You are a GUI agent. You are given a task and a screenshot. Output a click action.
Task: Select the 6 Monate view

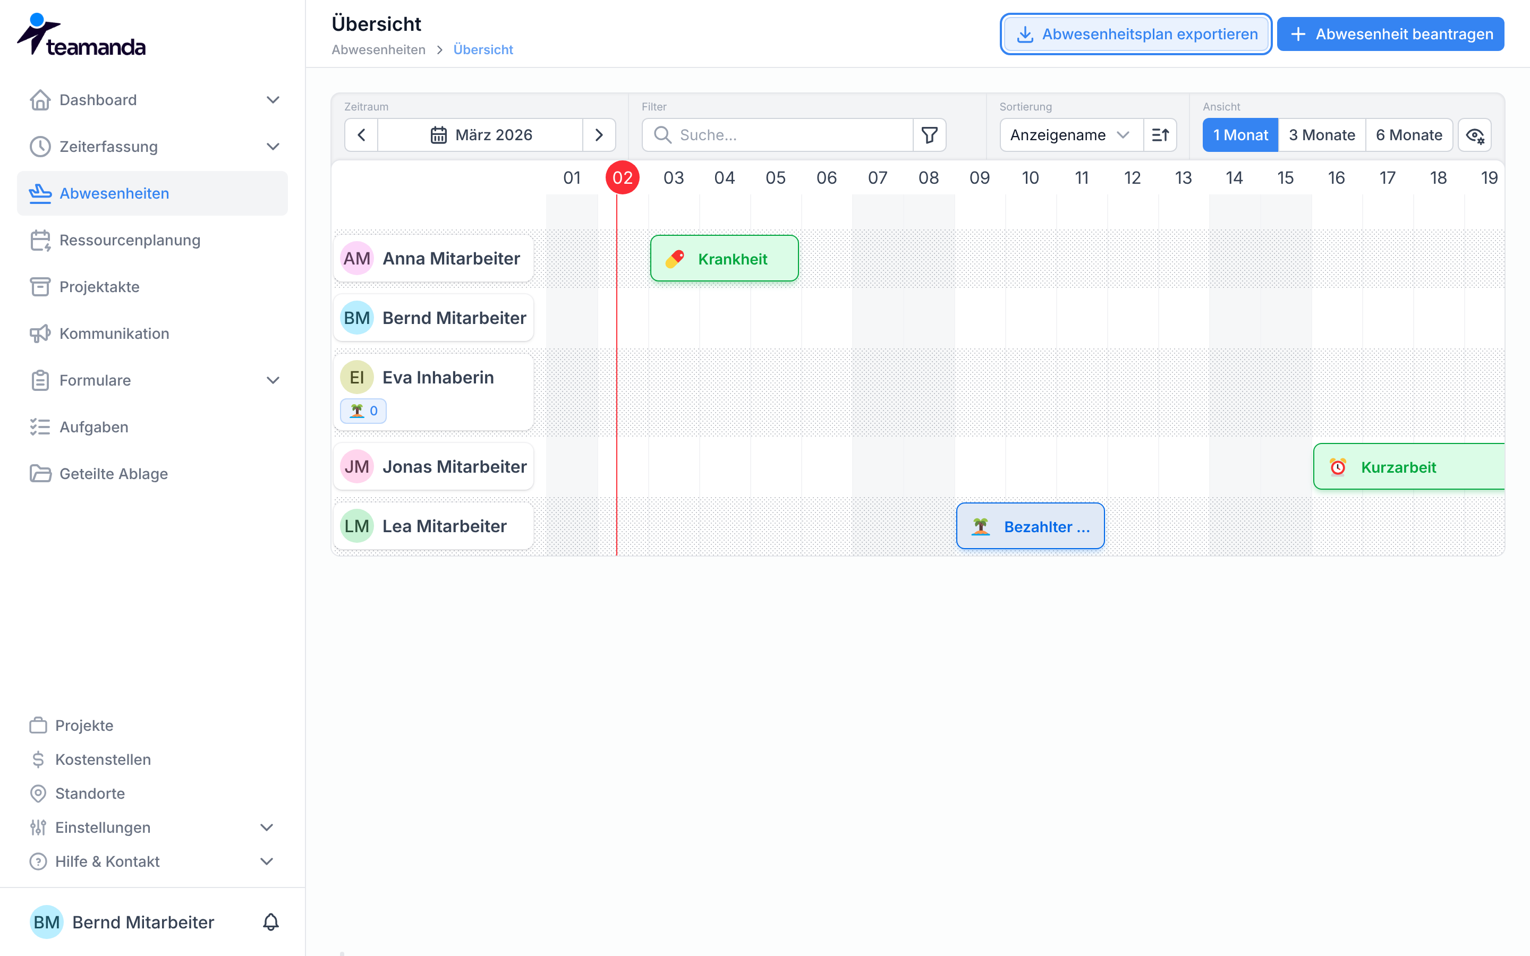pos(1409,135)
